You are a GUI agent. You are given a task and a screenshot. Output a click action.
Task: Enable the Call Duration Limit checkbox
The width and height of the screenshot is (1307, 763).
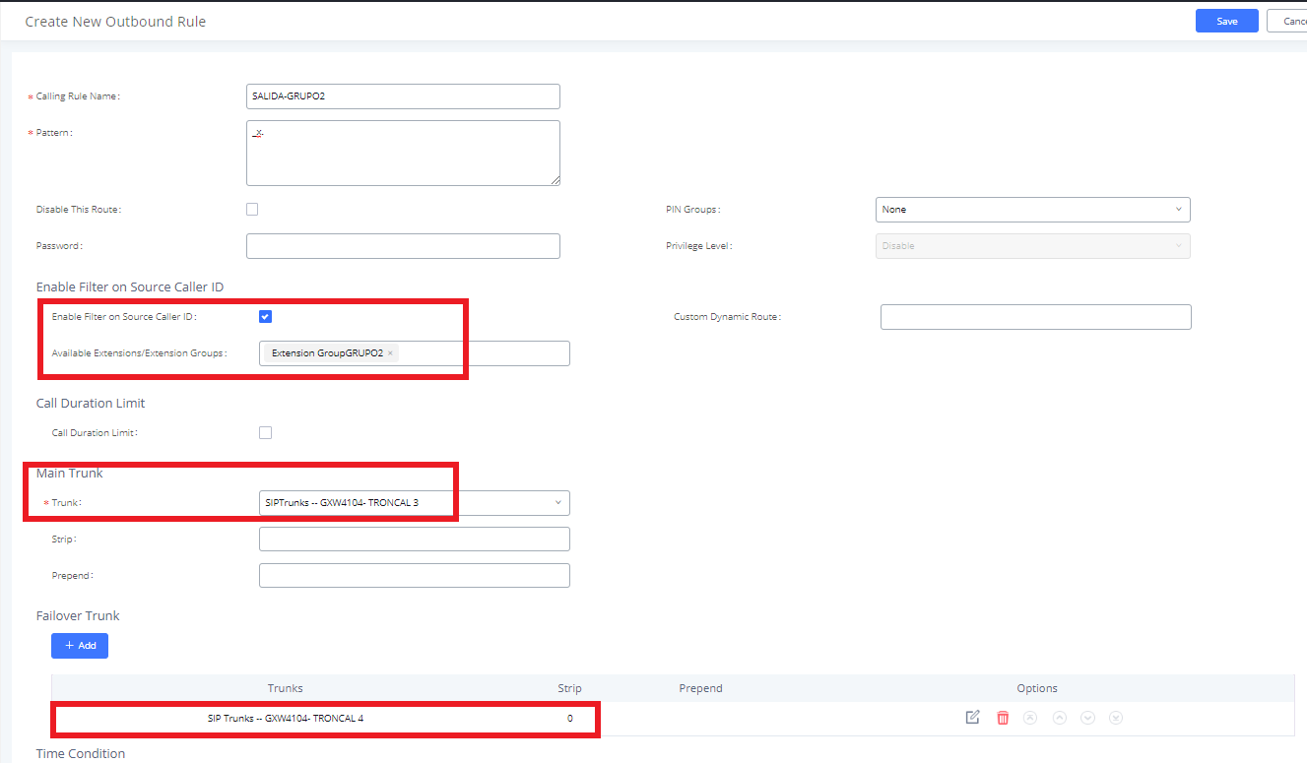(x=265, y=432)
